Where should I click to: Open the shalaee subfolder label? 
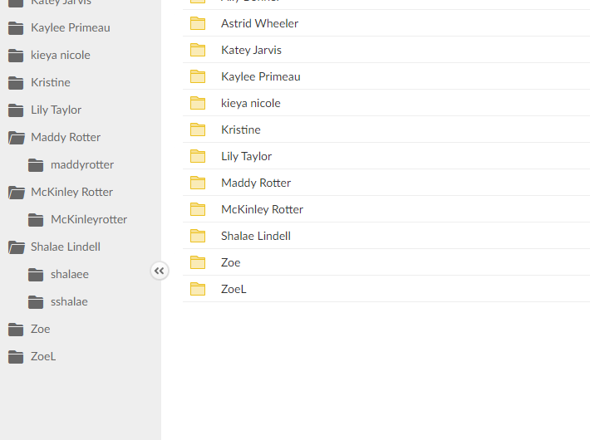(70, 275)
